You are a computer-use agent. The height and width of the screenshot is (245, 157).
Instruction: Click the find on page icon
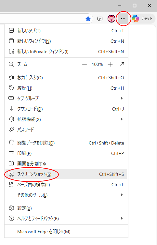click(11, 185)
